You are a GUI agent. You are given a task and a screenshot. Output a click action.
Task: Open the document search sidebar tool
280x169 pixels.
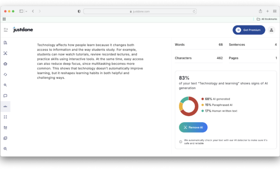[5, 43]
